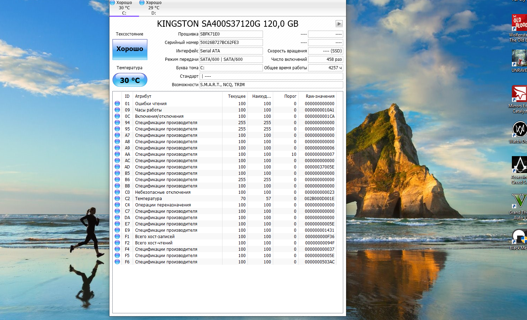Image resolution: width=527 pixels, height=320 pixels.
Task: Click status icon for attribute C4
Action: click(x=117, y=205)
